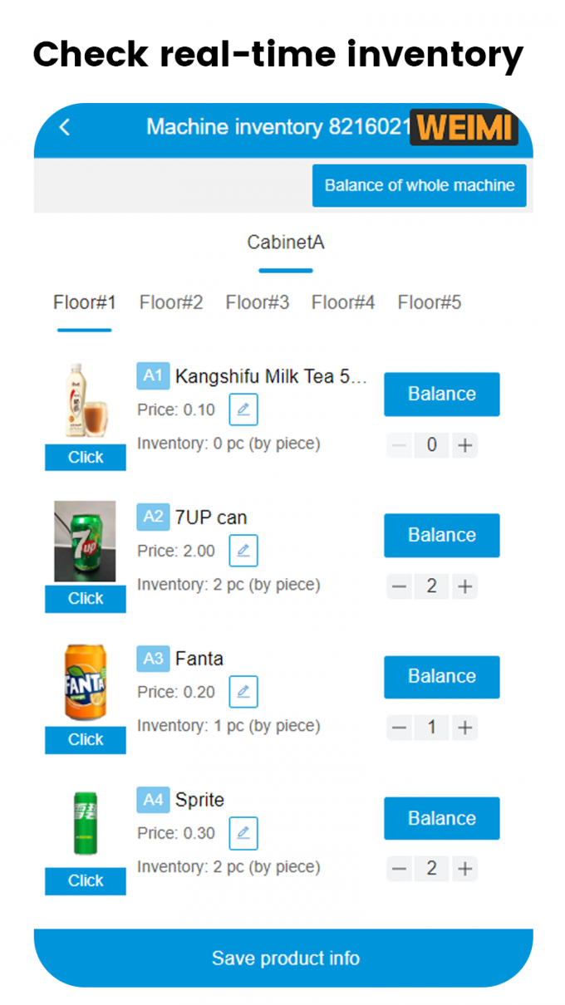Image resolution: width=565 pixels, height=1005 pixels.
Task: Decrease Sprite inventory with minus
Action: click(400, 869)
